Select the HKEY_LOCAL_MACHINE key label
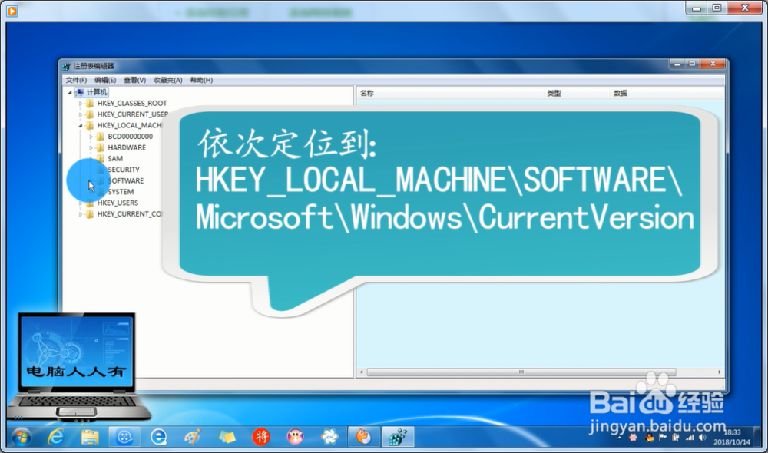The image size is (768, 453). coord(129,125)
